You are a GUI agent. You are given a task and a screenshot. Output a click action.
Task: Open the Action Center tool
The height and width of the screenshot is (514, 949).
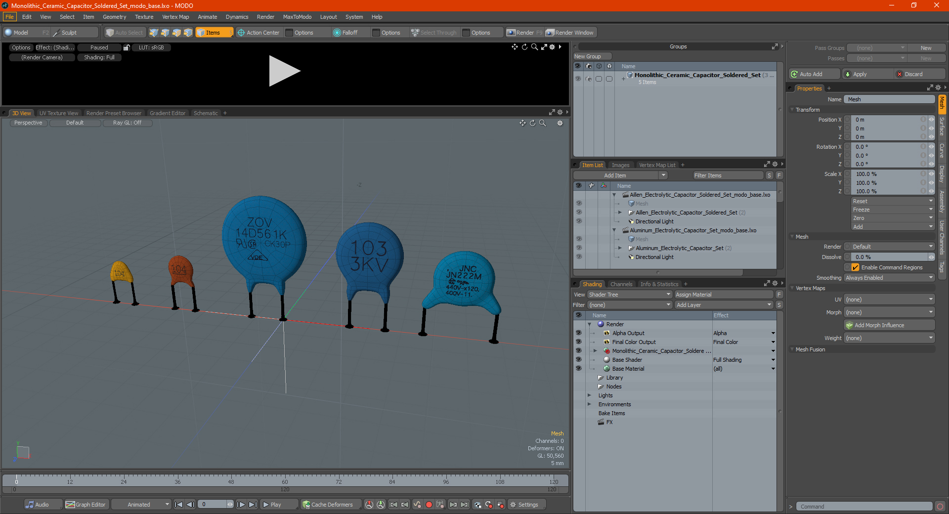tap(259, 33)
